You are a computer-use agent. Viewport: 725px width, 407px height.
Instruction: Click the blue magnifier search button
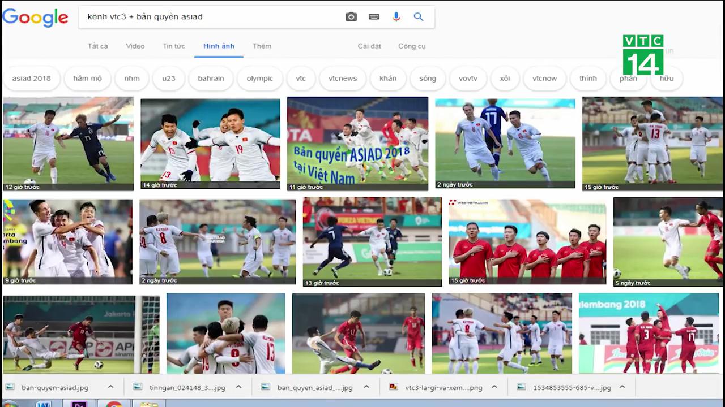pos(419,17)
